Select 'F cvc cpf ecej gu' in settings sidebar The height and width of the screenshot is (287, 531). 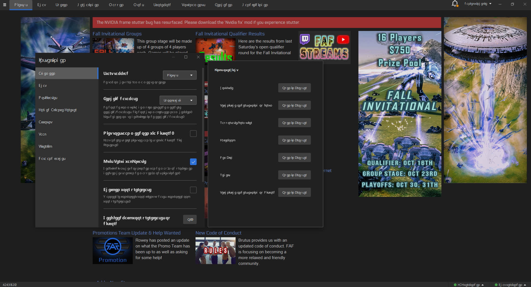(x=67, y=159)
